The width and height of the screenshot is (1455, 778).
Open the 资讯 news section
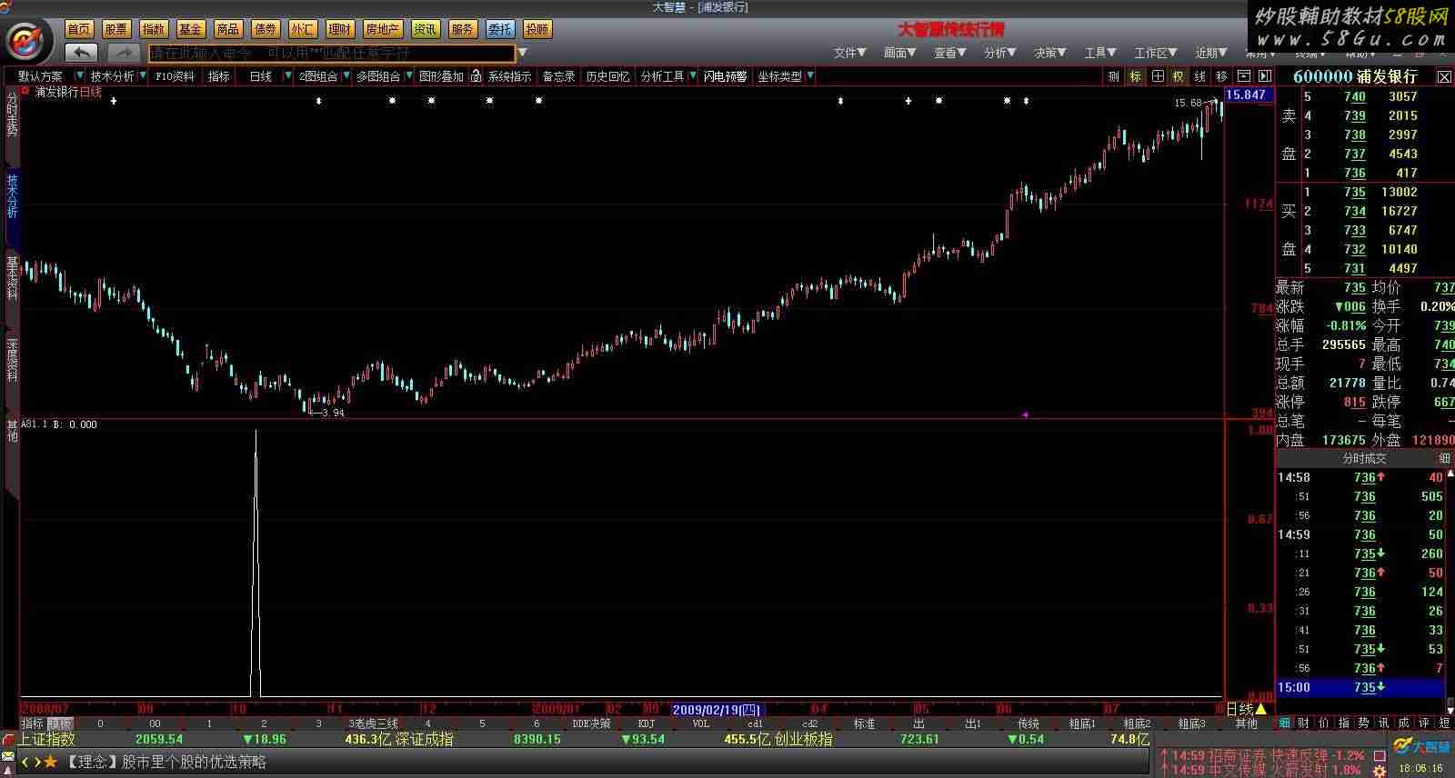(425, 29)
